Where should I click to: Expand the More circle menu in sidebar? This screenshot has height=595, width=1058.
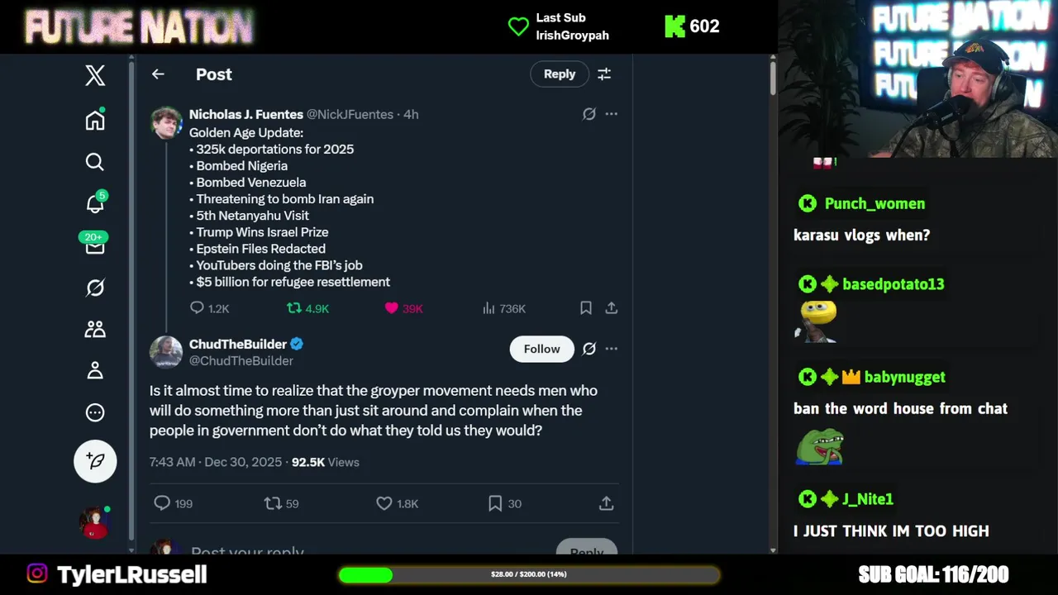pos(95,412)
